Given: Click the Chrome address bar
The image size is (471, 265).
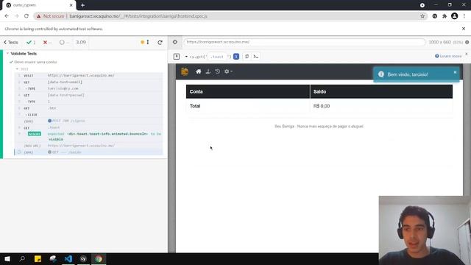Looking at the screenshot, I should pyautogui.click(x=228, y=16).
